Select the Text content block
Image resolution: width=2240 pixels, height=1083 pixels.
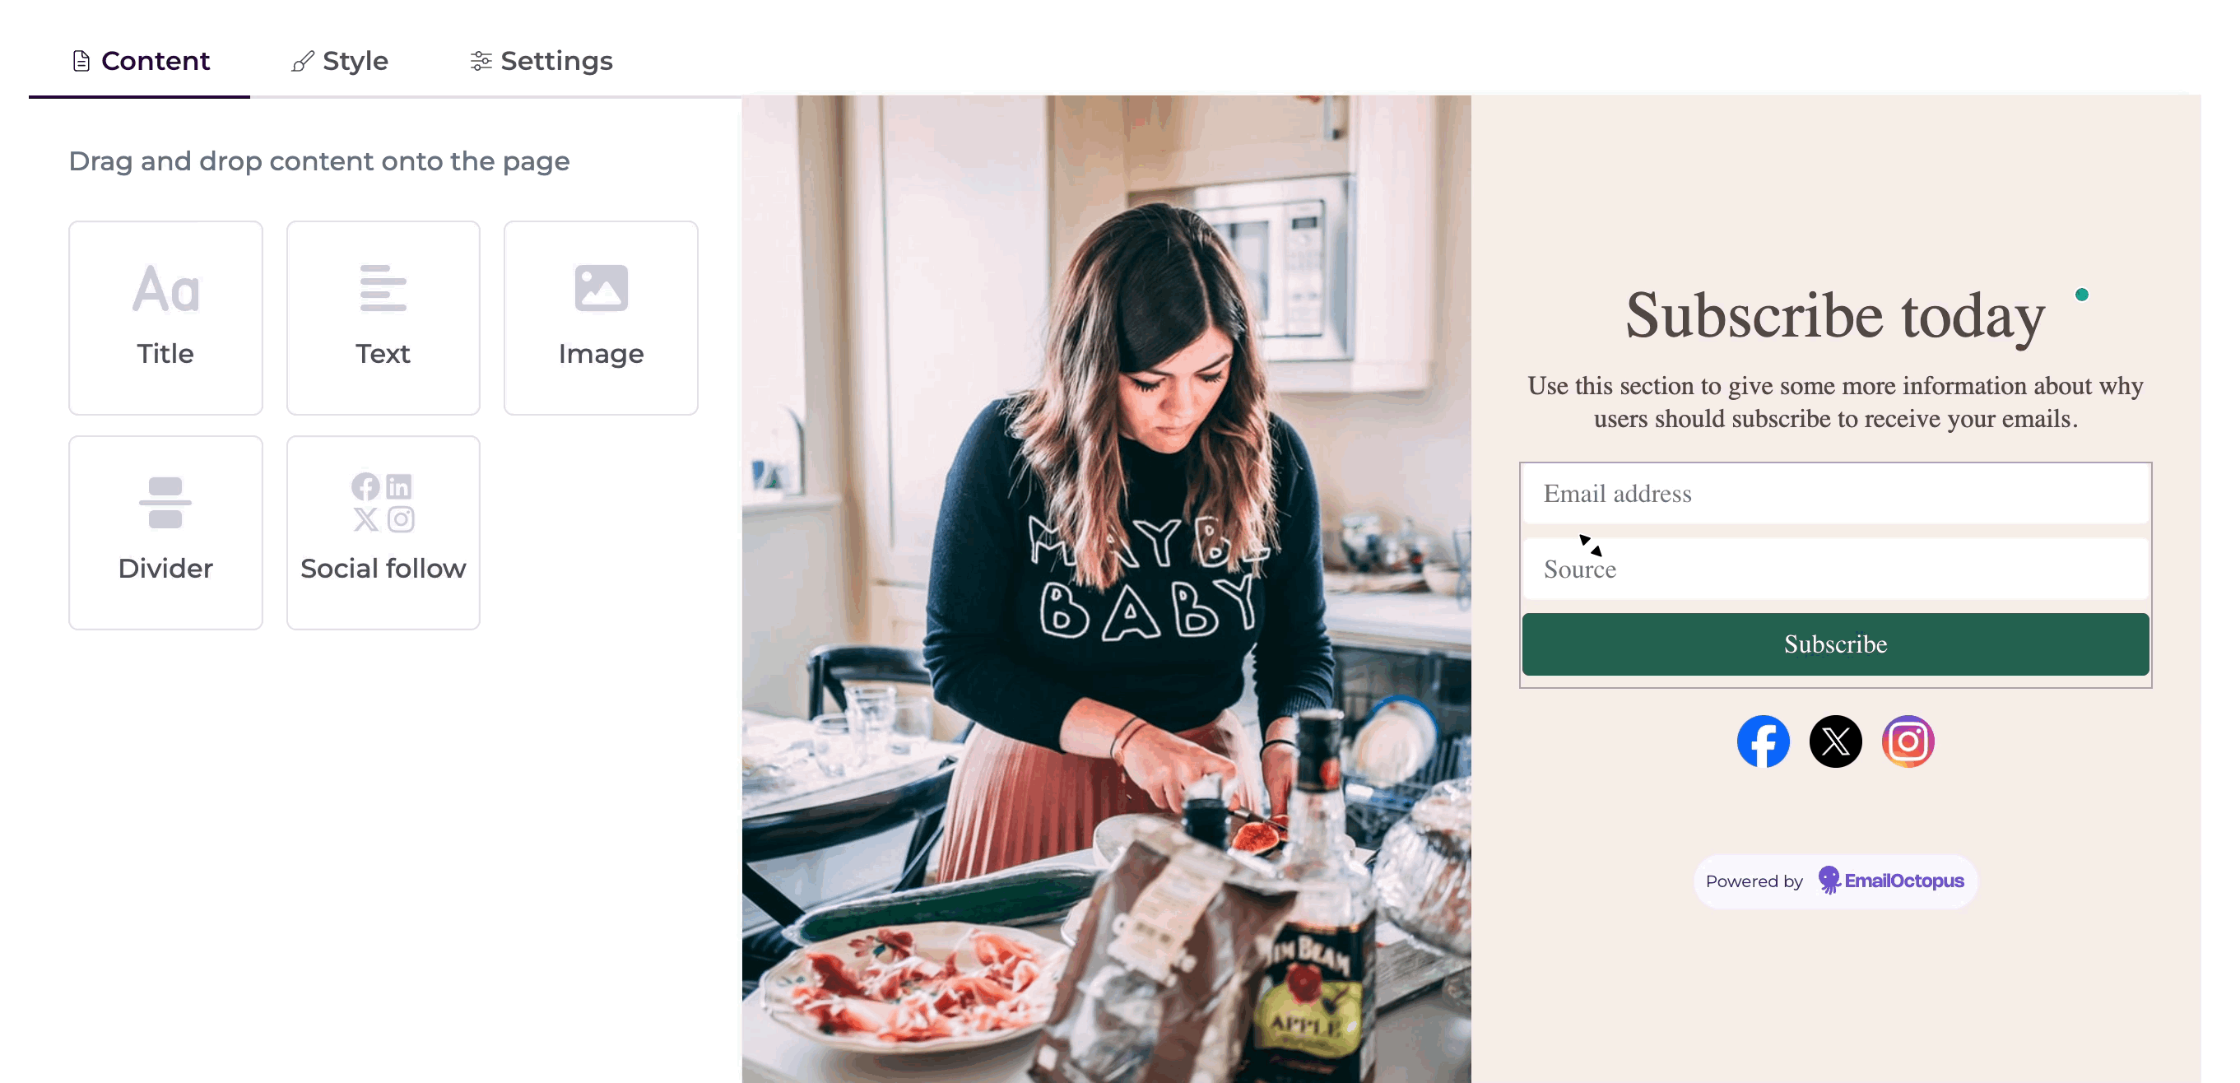383,318
